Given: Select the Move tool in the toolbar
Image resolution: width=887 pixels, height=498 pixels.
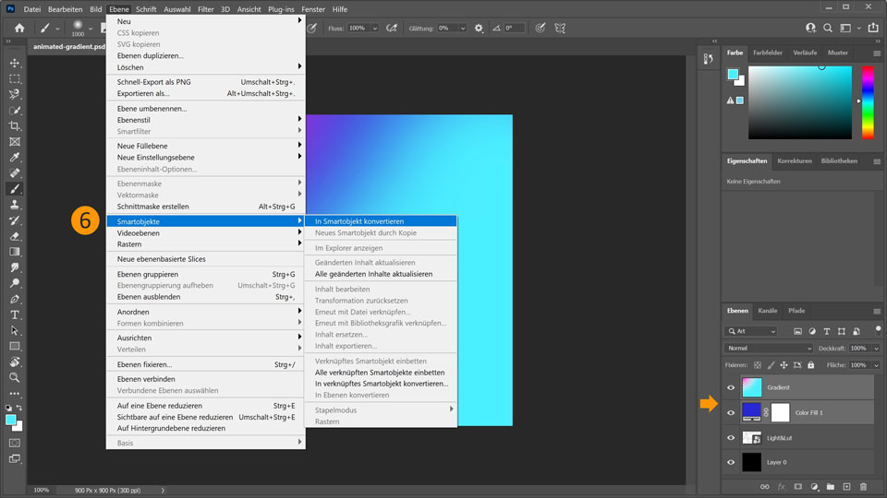Looking at the screenshot, I should [x=15, y=63].
